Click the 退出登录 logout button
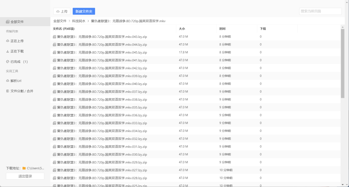349x187 pixels. pos(25,176)
